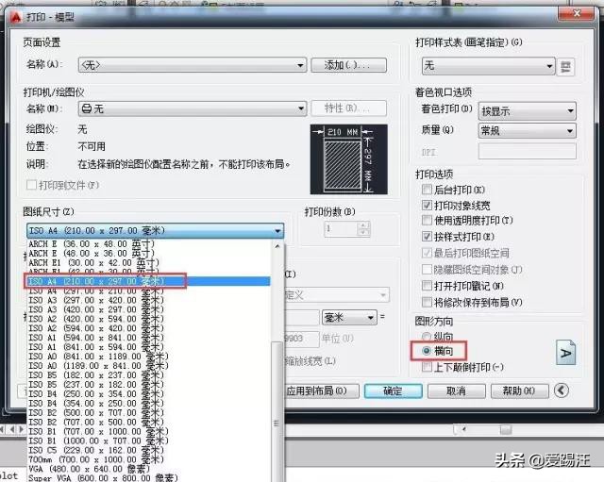Select 700mm (700.00 x 1000.00) paper size
This screenshot has height=482, width=604.
pos(149,459)
